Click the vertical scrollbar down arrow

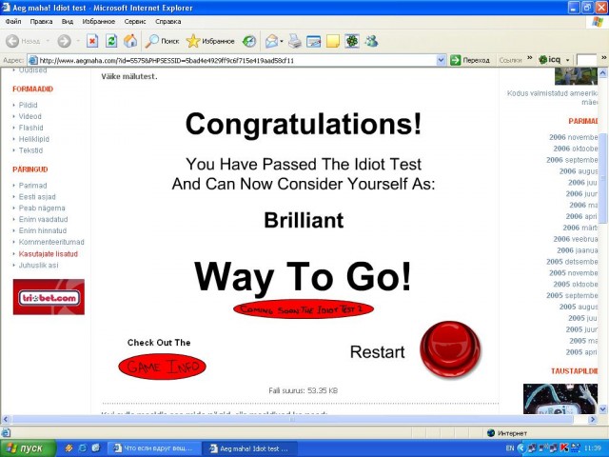[x=602, y=408]
